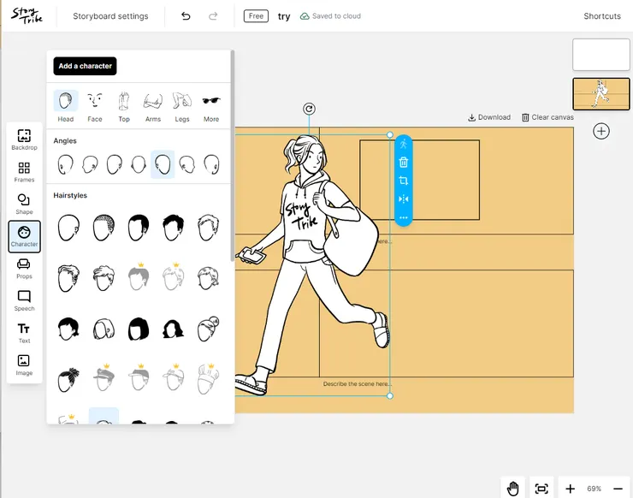Choose the Text tool
The height and width of the screenshot is (498, 633).
pos(24,332)
